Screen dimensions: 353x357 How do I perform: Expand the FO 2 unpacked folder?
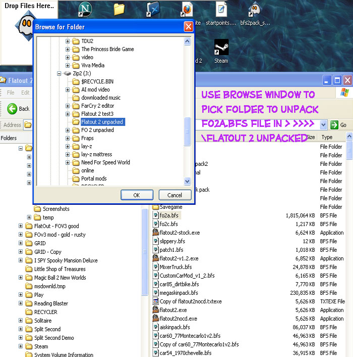click(68, 130)
